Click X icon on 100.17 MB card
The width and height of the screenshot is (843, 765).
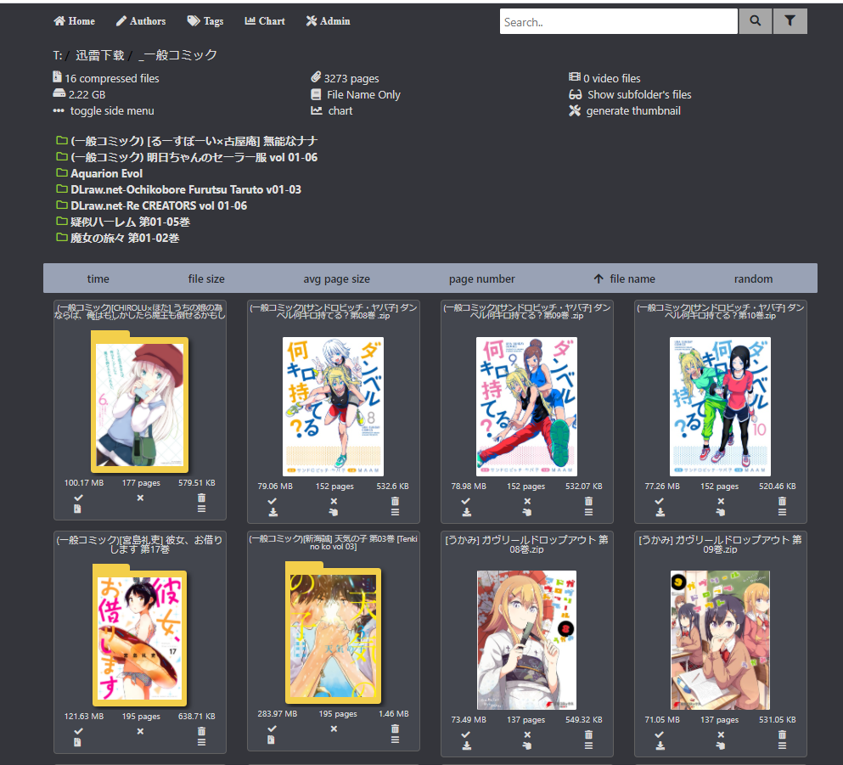[140, 498]
